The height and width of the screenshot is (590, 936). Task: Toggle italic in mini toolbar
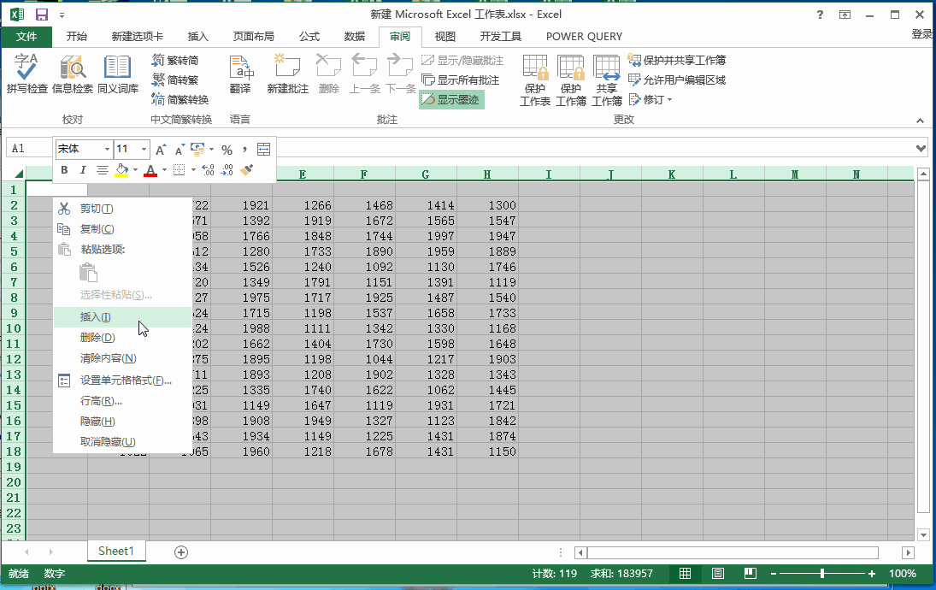(83, 170)
